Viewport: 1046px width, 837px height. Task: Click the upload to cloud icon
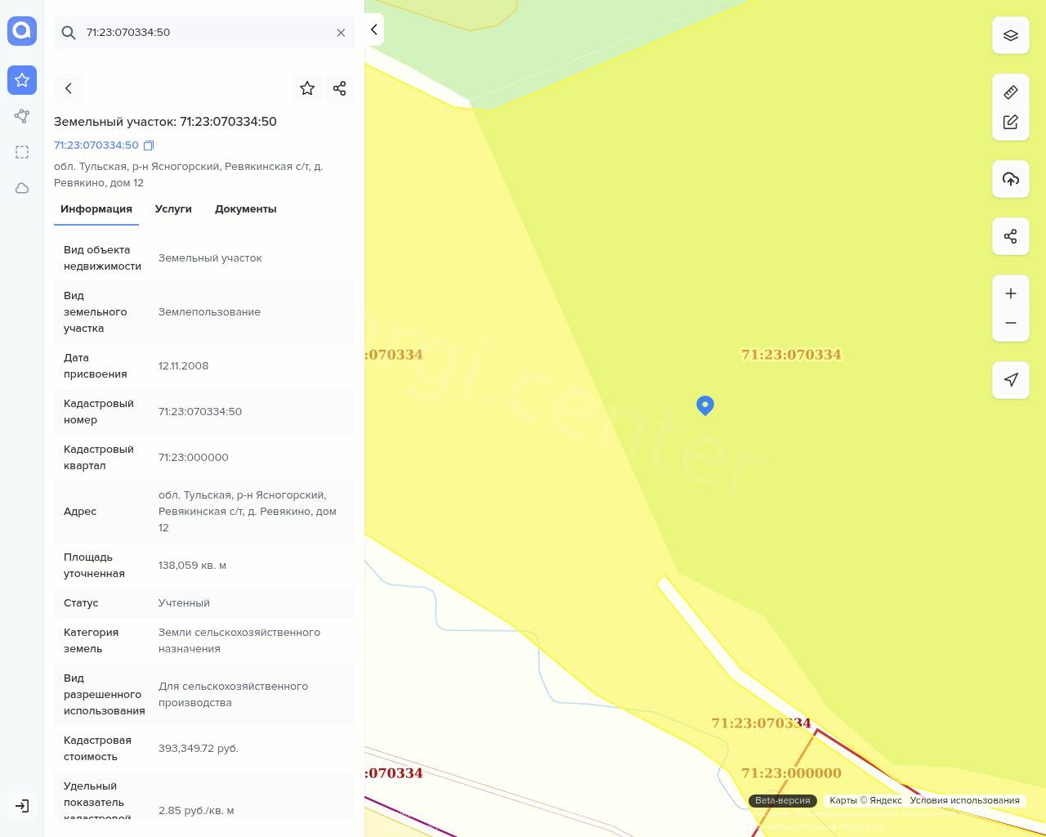(x=1011, y=179)
